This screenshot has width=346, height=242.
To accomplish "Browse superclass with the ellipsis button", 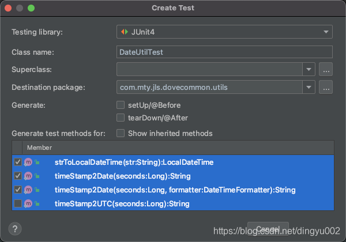I will point(326,69).
